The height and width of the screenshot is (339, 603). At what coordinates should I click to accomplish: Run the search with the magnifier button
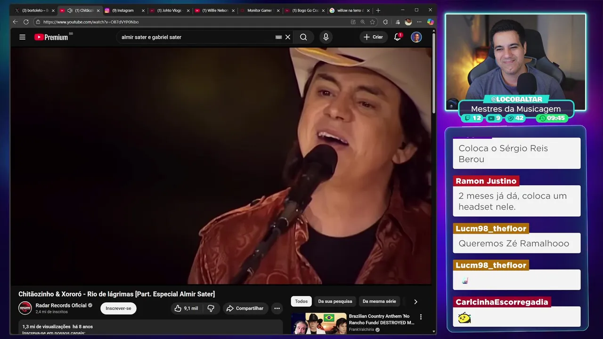tap(303, 37)
